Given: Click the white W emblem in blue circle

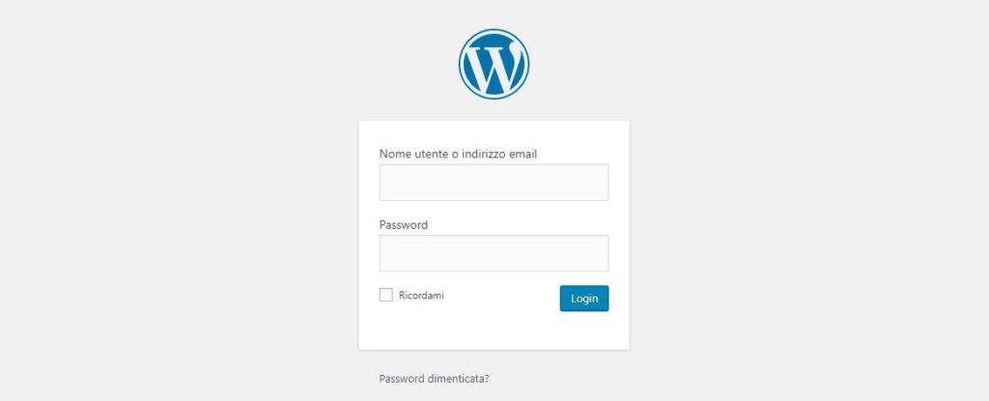Looking at the screenshot, I should (x=494, y=64).
